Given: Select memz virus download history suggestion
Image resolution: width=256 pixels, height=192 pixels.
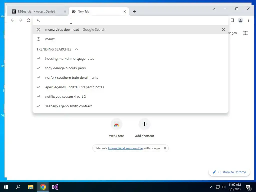Looking at the screenshot, I should coord(130,29).
